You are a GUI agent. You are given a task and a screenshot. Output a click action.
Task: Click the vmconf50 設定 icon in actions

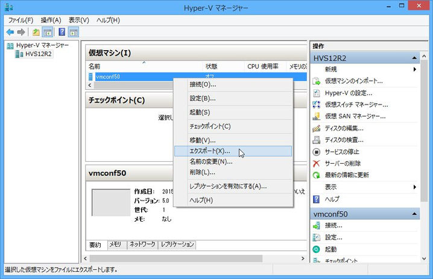[x=316, y=237]
